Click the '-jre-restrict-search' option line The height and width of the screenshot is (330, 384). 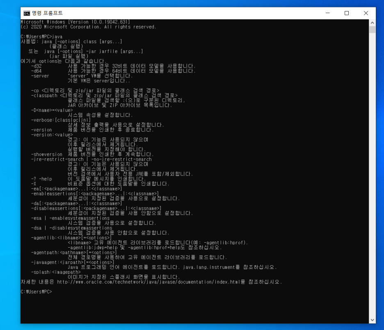coord(91,159)
